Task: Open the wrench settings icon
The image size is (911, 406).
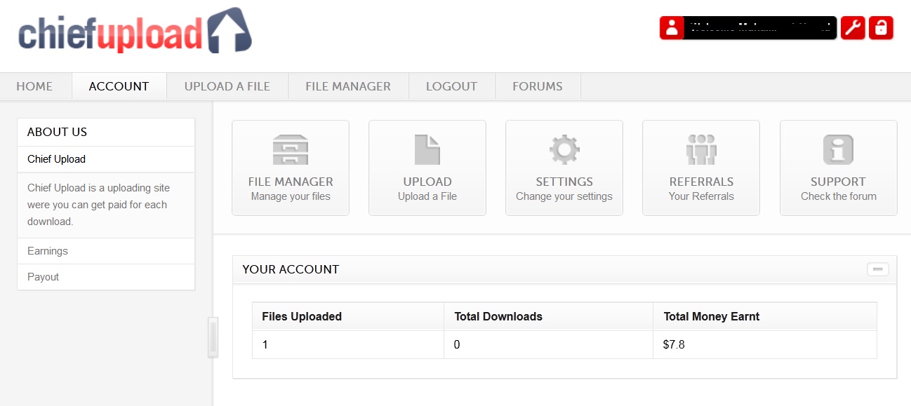Action: pyautogui.click(x=852, y=28)
